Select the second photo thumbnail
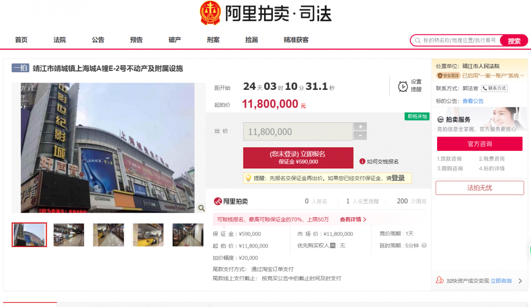The height and width of the screenshot is (307, 531). coord(69,235)
